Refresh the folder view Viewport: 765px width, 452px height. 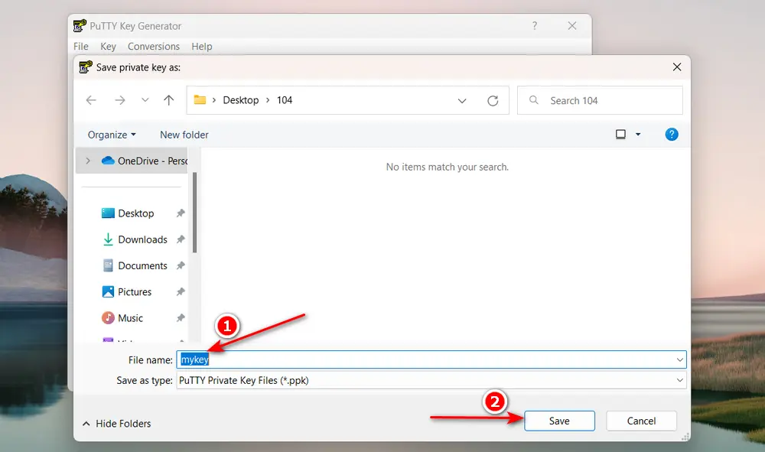493,100
